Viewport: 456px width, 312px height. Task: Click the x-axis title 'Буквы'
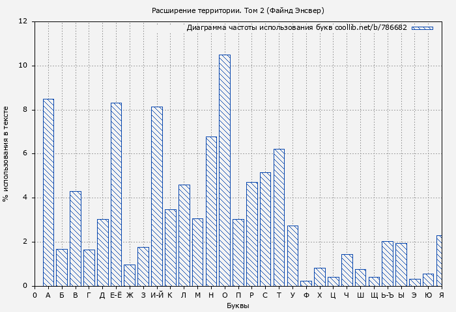click(238, 305)
